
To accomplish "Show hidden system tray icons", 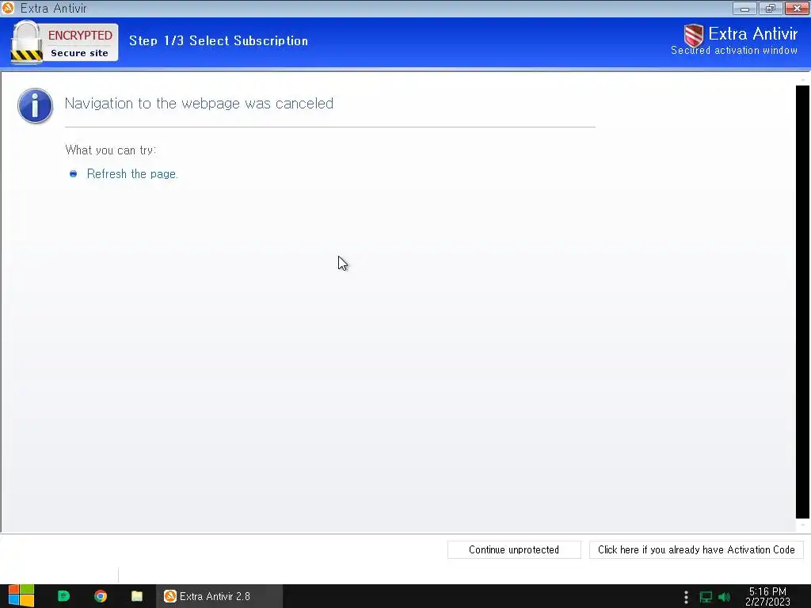I will pyautogui.click(x=686, y=597).
